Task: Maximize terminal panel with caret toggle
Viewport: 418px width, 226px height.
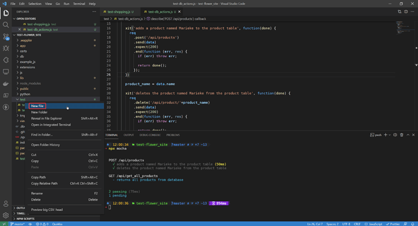Action: 408,135
